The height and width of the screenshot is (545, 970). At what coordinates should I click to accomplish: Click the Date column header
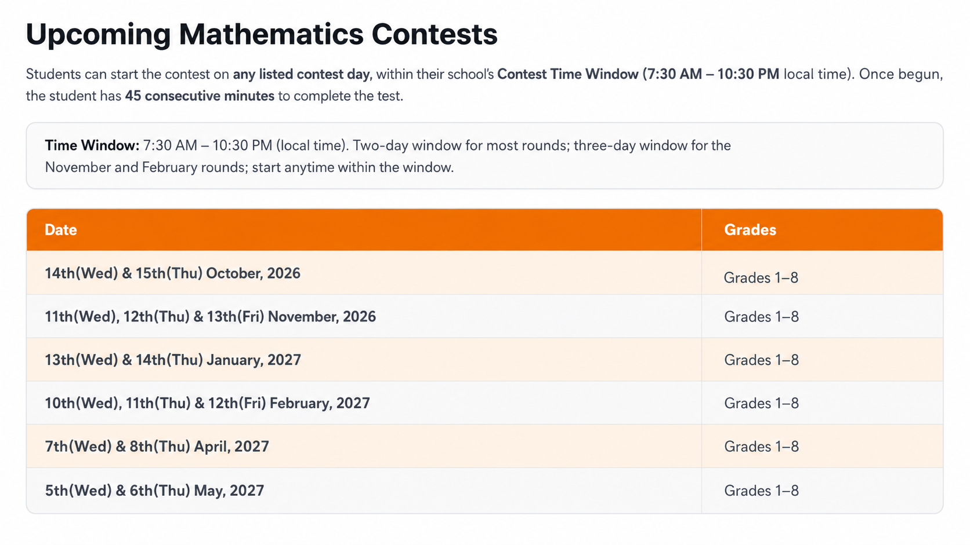point(61,230)
